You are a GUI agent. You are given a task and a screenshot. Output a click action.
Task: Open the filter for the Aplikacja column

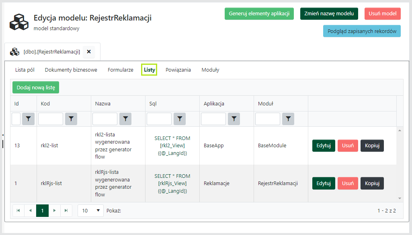(x=234, y=119)
